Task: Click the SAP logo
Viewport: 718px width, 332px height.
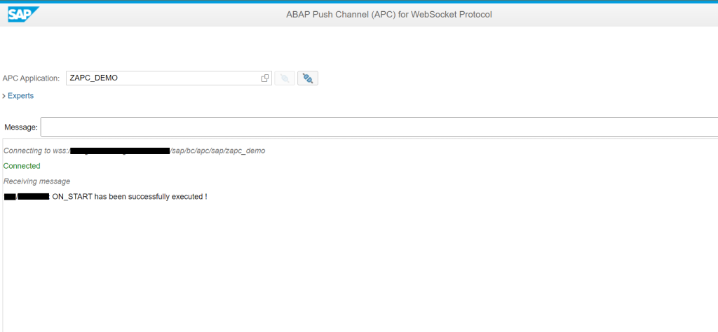Action: [x=23, y=14]
